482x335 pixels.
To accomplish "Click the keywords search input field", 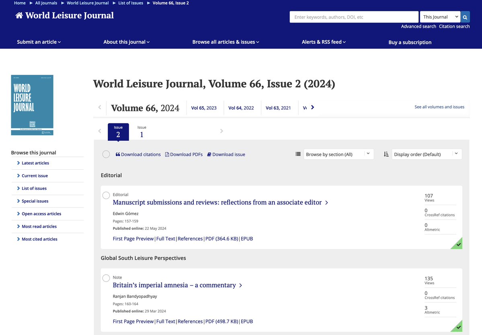I will pyautogui.click(x=354, y=17).
